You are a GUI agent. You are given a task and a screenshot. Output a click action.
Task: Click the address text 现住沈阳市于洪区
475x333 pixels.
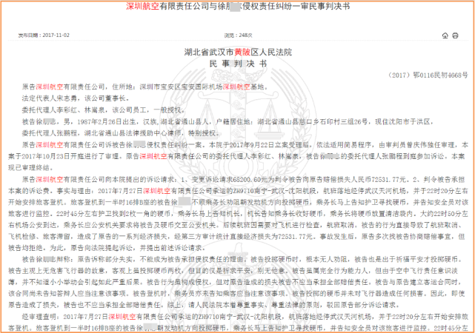click(402, 121)
